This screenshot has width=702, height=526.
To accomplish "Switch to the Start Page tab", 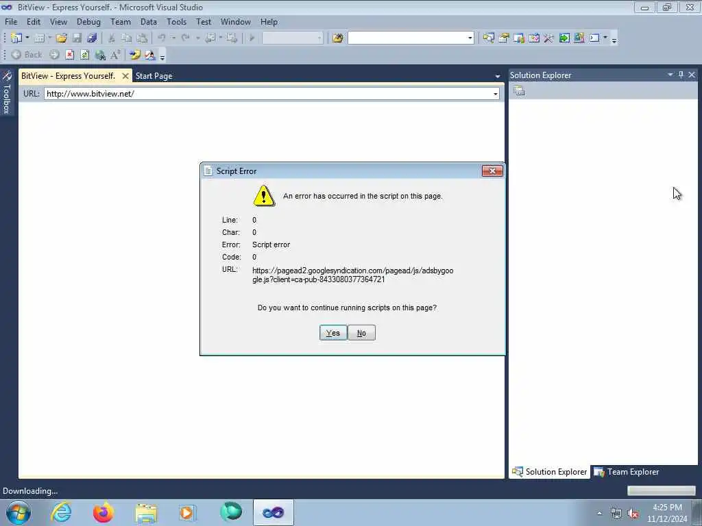I will (x=154, y=76).
